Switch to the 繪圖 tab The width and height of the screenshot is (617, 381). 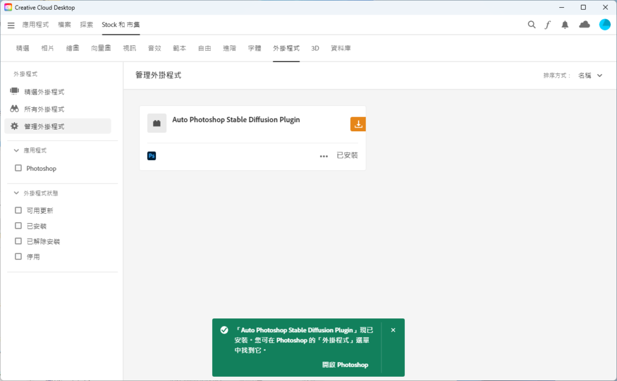pos(72,48)
